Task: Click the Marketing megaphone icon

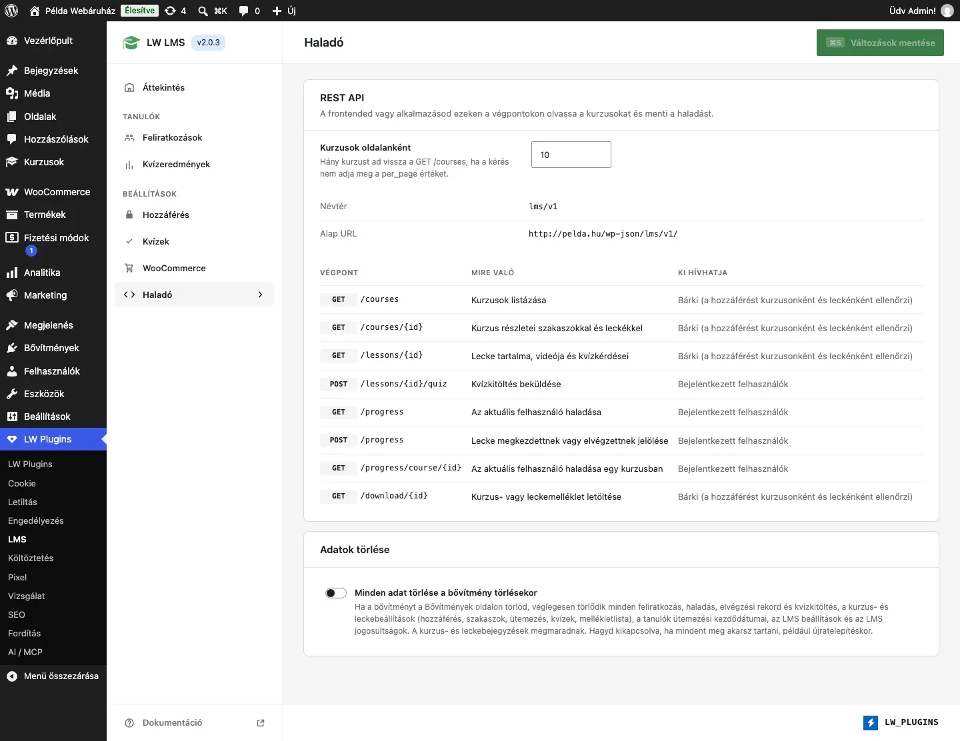Action: click(x=12, y=295)
